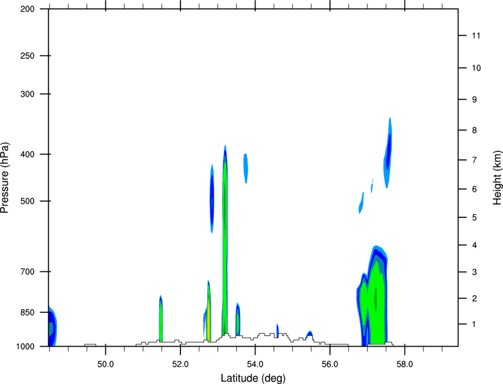503x384 pixels.
Task: Click the elevated blue streak near 52.85 latitude
Action: pos(212,198)
